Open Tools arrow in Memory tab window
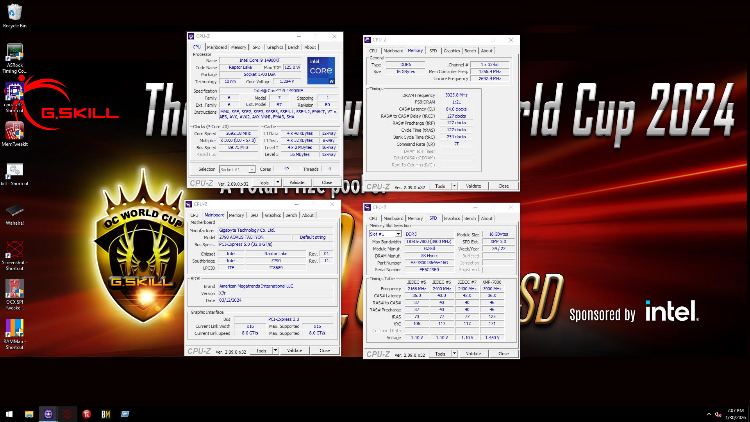This screenshot has width=750, height=422. [x=454, y=186]
